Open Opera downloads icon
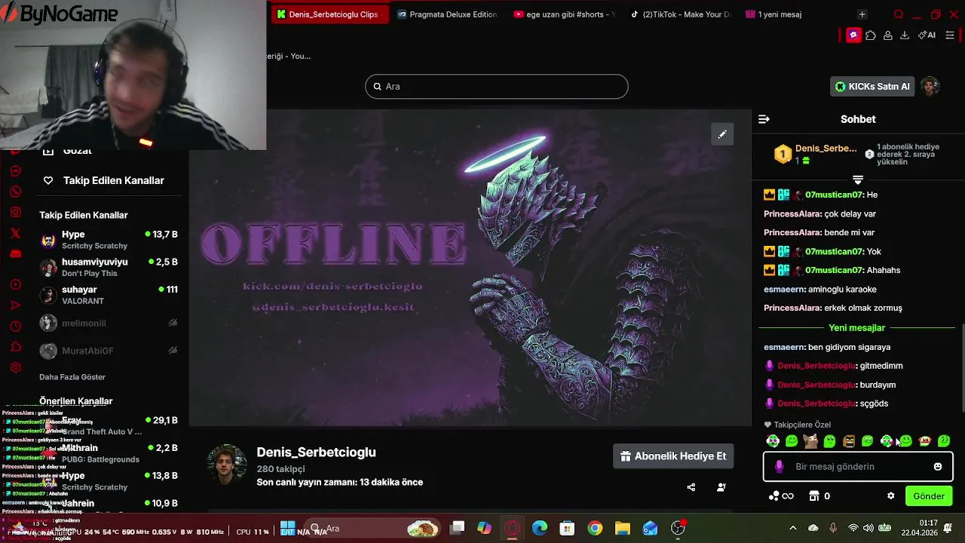Screen dimensions: 965x543 coord(905,35)
